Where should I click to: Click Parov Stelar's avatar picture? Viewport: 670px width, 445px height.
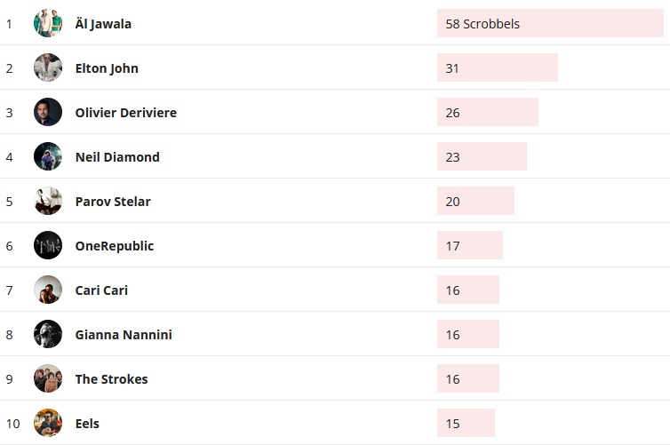pos(48,201)
